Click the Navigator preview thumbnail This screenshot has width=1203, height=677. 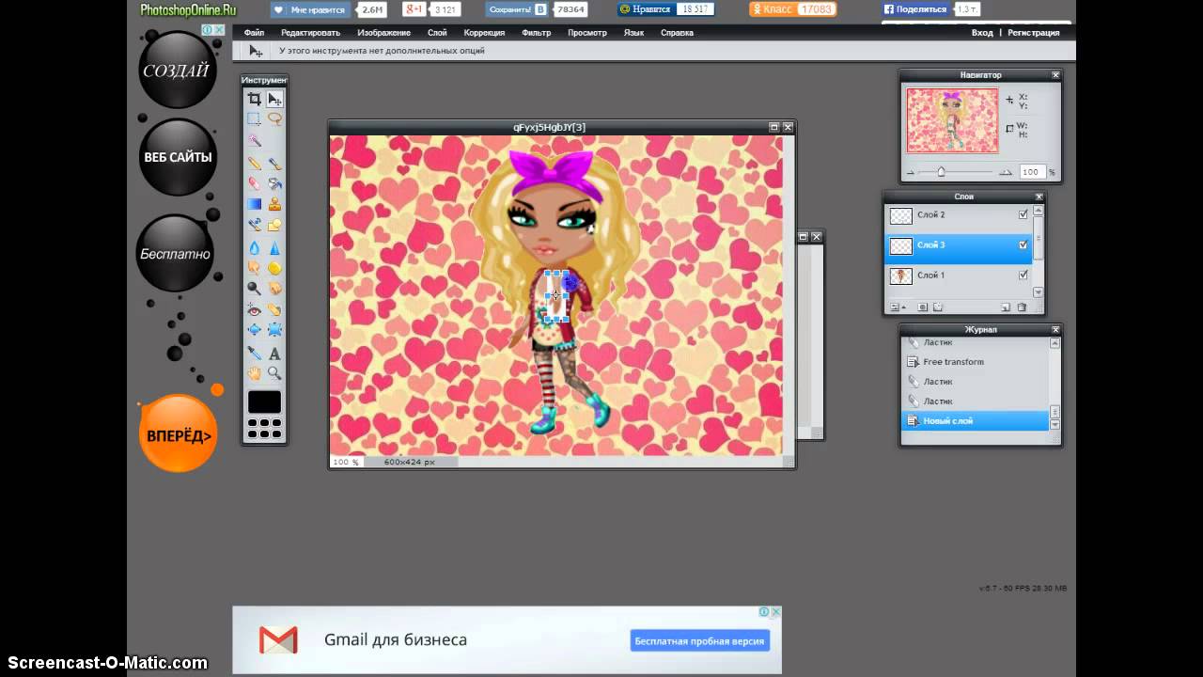coord(952,120)
